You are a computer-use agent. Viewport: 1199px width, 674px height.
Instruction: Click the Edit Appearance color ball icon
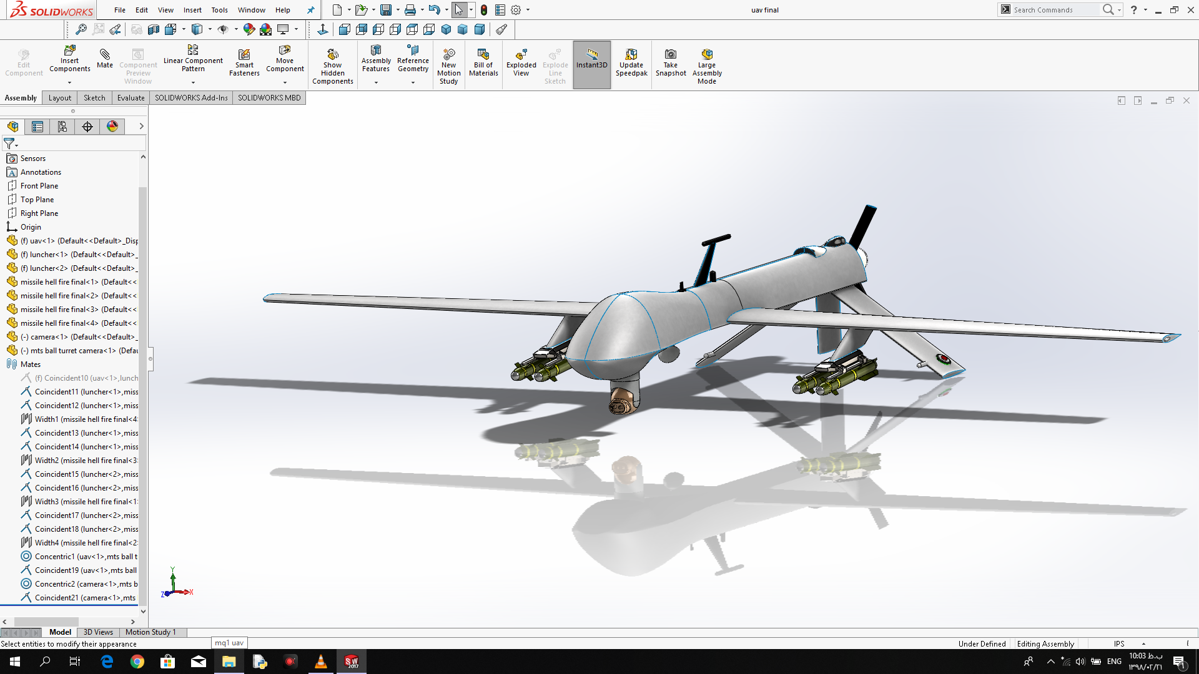pyautogui.click(x=249, y=29)
